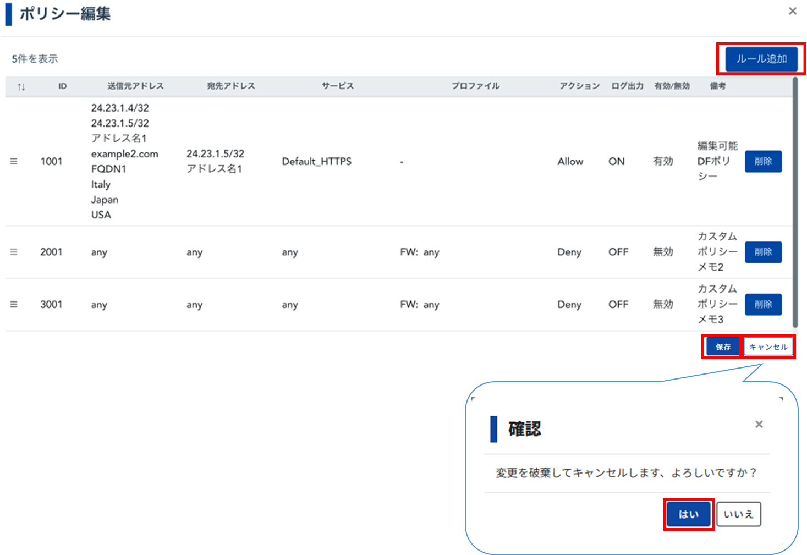Grab the drag handle for rule 3001
This screenshot has height=555, width=807.
[x=14, y=304]
